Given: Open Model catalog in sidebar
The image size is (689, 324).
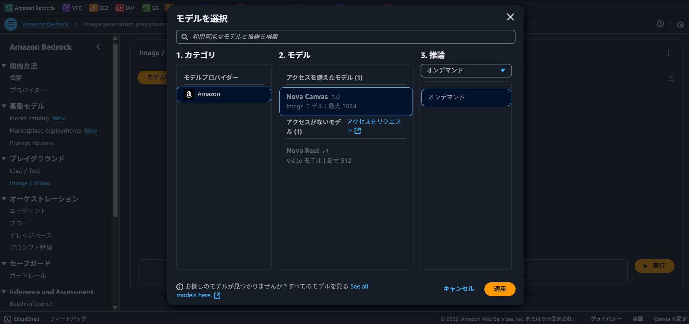Looking at the screenshot, I should tap(29, 119).
